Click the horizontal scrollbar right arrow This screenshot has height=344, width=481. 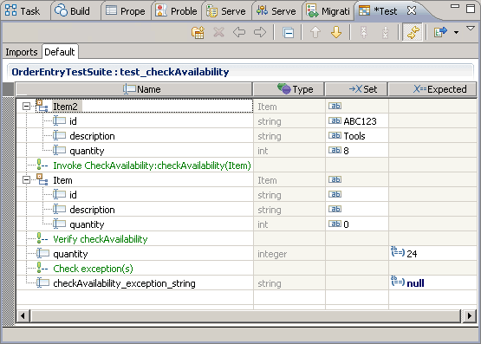click(470, 315)
